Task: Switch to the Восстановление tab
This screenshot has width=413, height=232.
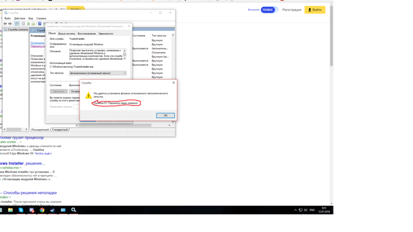Action: 87,34
